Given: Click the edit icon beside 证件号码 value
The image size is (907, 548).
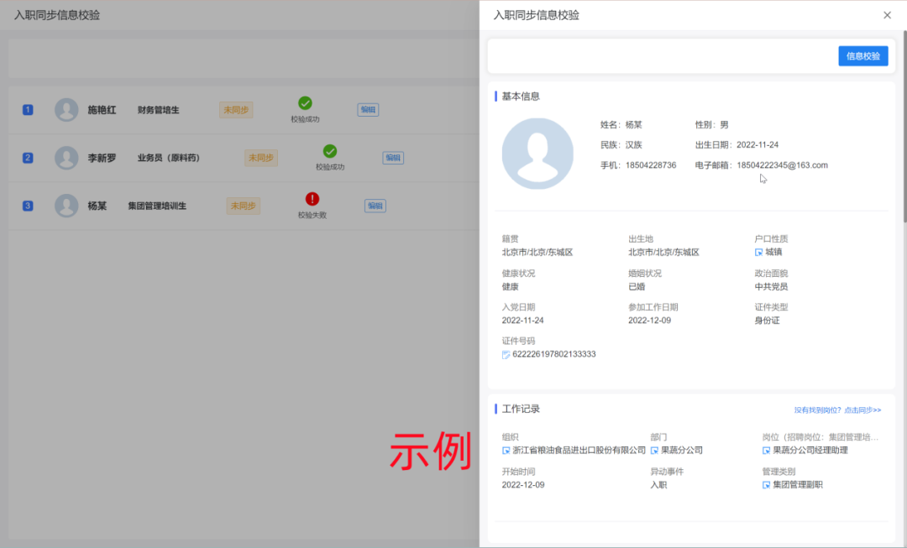Looking at the screenshot, I should (x=506, y=355).
